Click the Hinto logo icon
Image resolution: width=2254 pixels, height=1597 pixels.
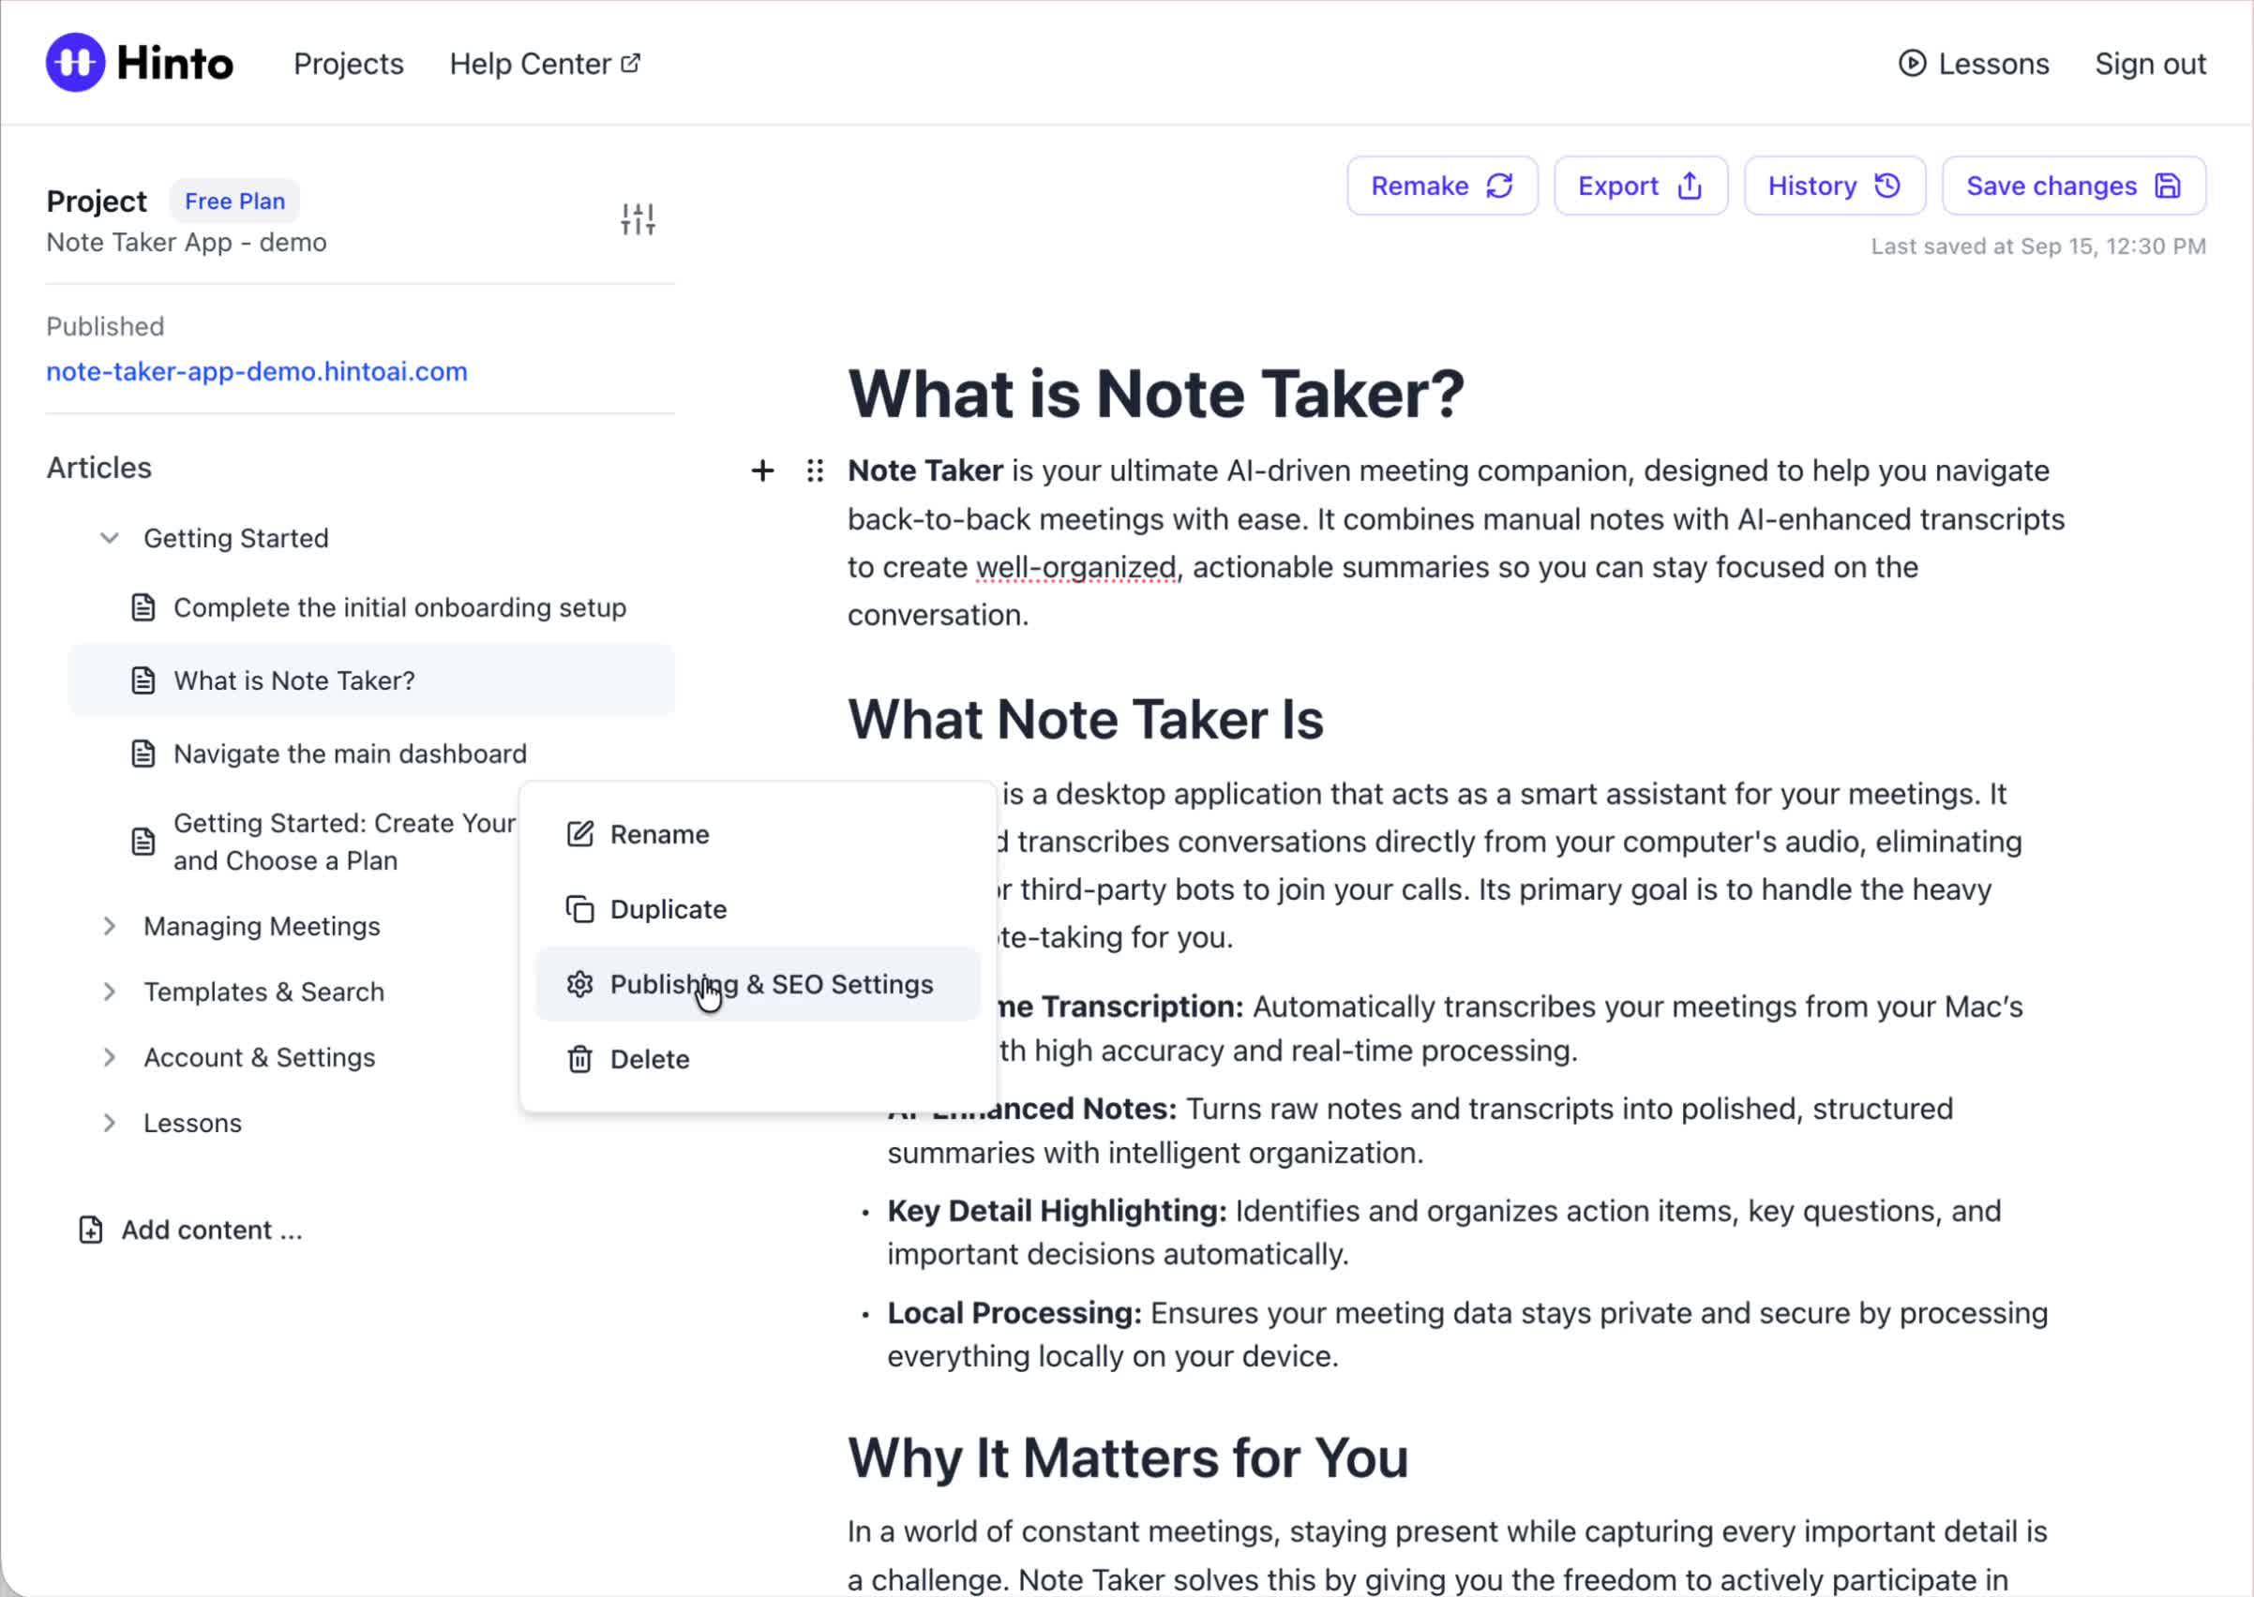tap(75, 63)
